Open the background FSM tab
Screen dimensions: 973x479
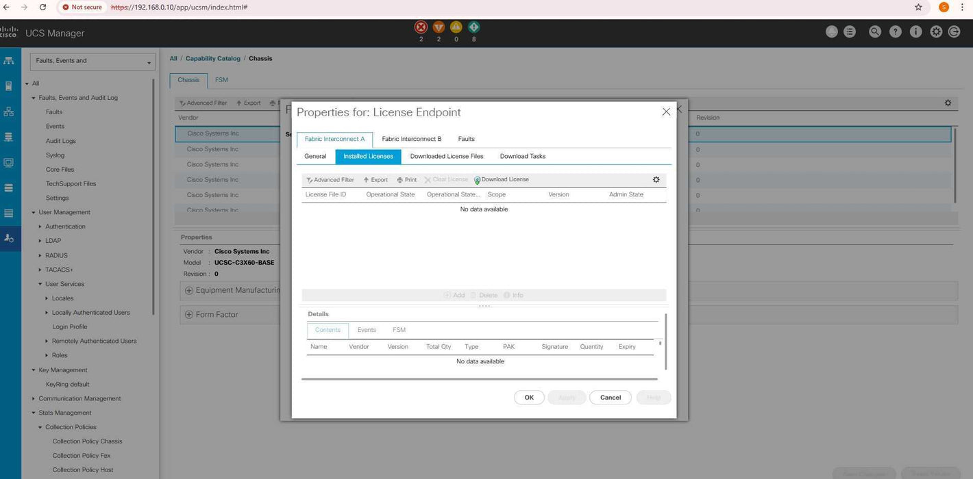tap(221, 80)
